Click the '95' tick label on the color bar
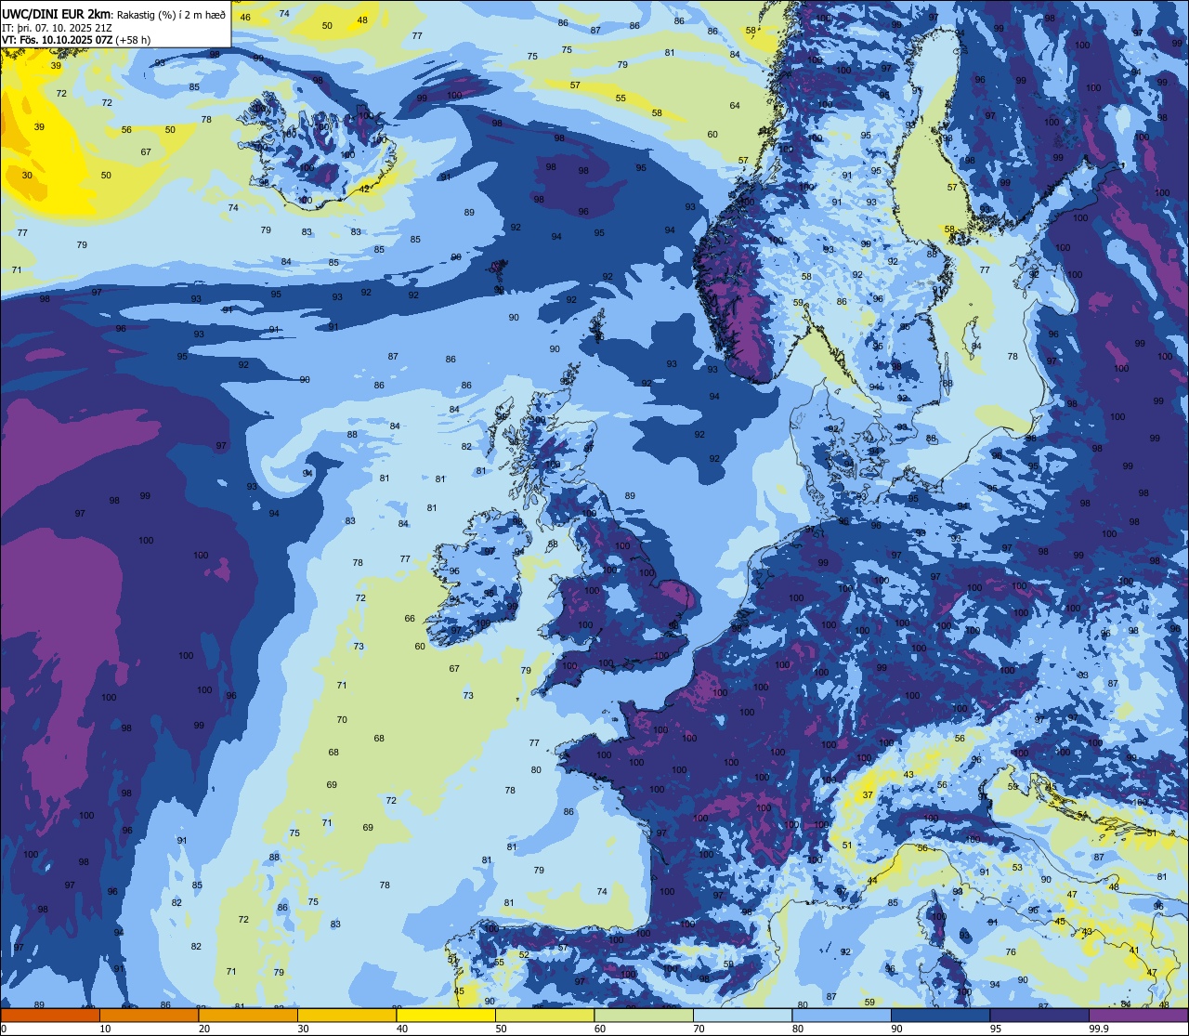1189x1036 pixels. click(x=996, y=1029)
